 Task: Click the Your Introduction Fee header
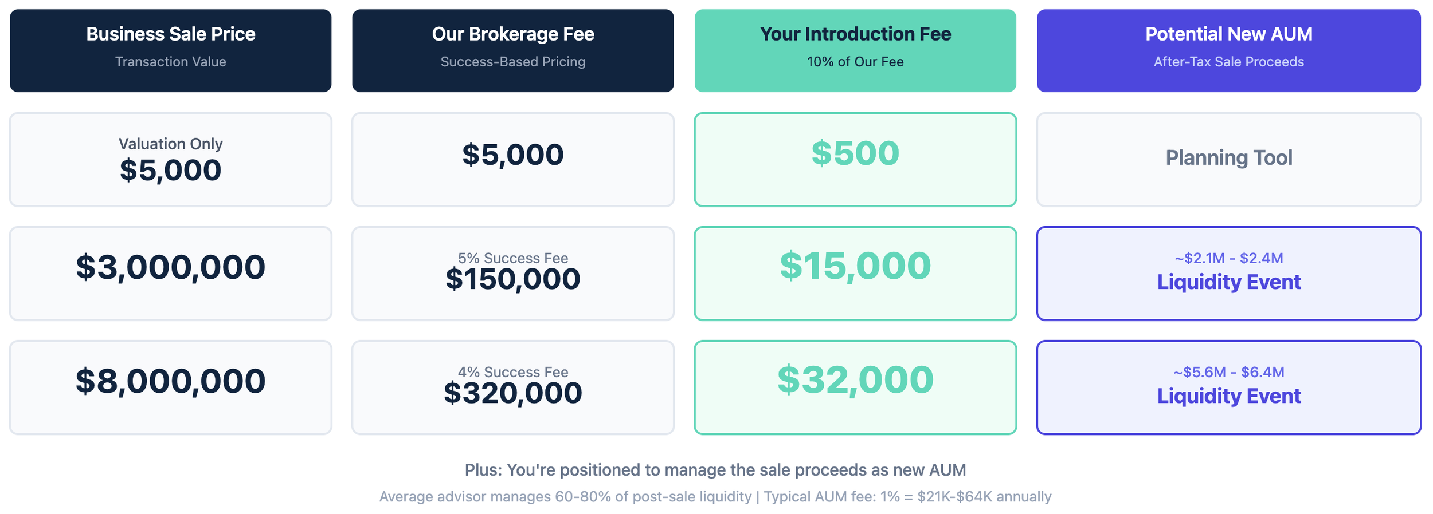tap(855, 50)
